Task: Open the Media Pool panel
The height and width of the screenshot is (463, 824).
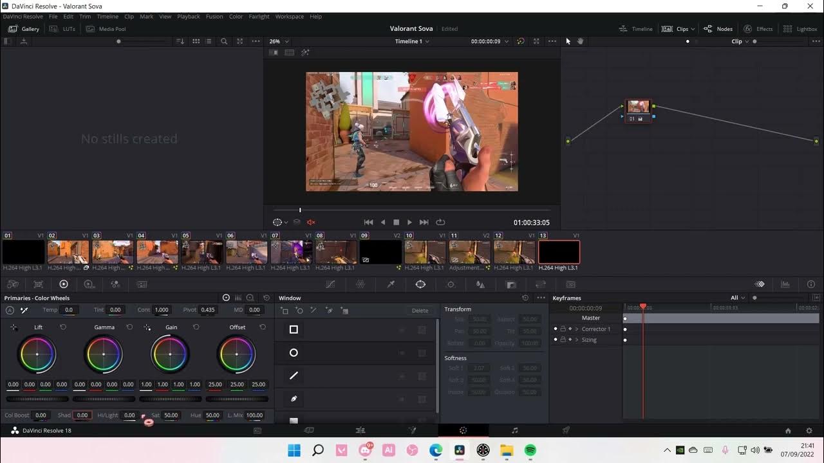Action: pyautogui.click(x=106, y=29)
